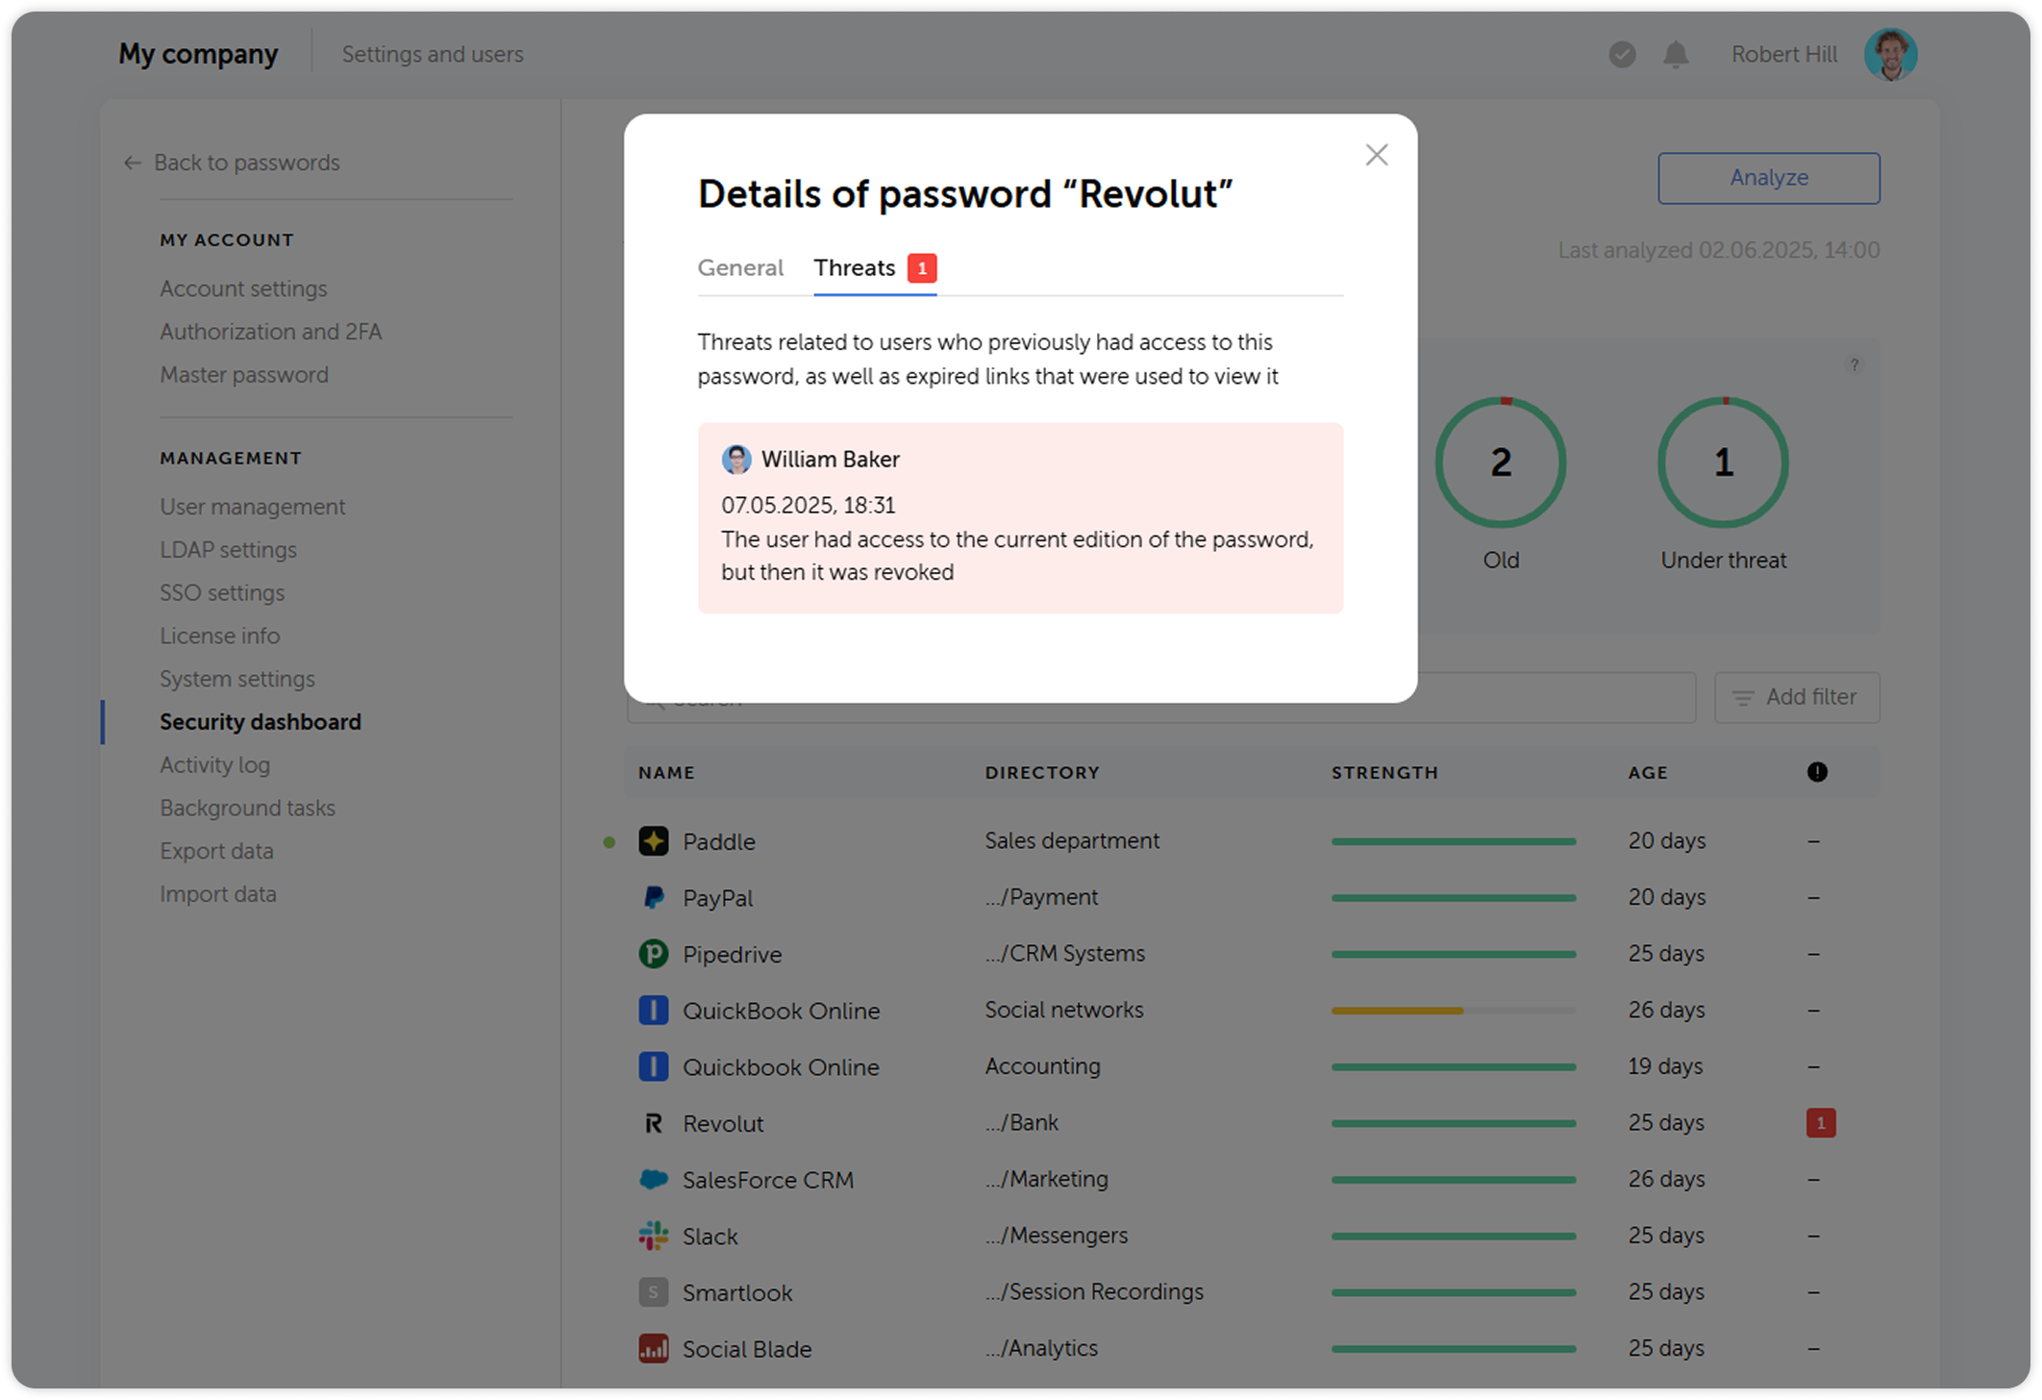Click the .../CRM Systems directory cell
This screenshot has width=2042, height=1400.
pyautogui.click(x=1065, y=954)
